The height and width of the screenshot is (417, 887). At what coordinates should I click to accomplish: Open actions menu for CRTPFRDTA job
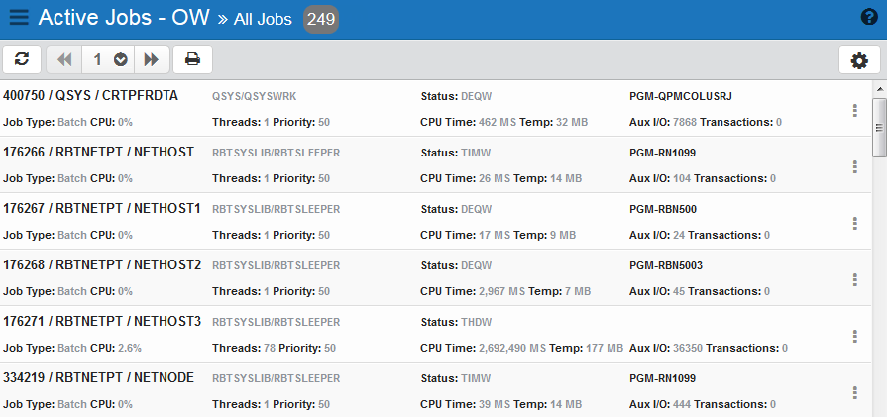854,110
